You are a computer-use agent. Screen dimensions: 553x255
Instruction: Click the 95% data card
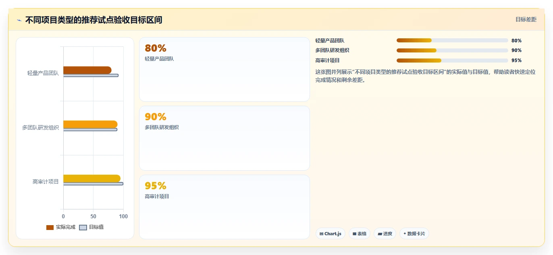(x=225, y=207)
